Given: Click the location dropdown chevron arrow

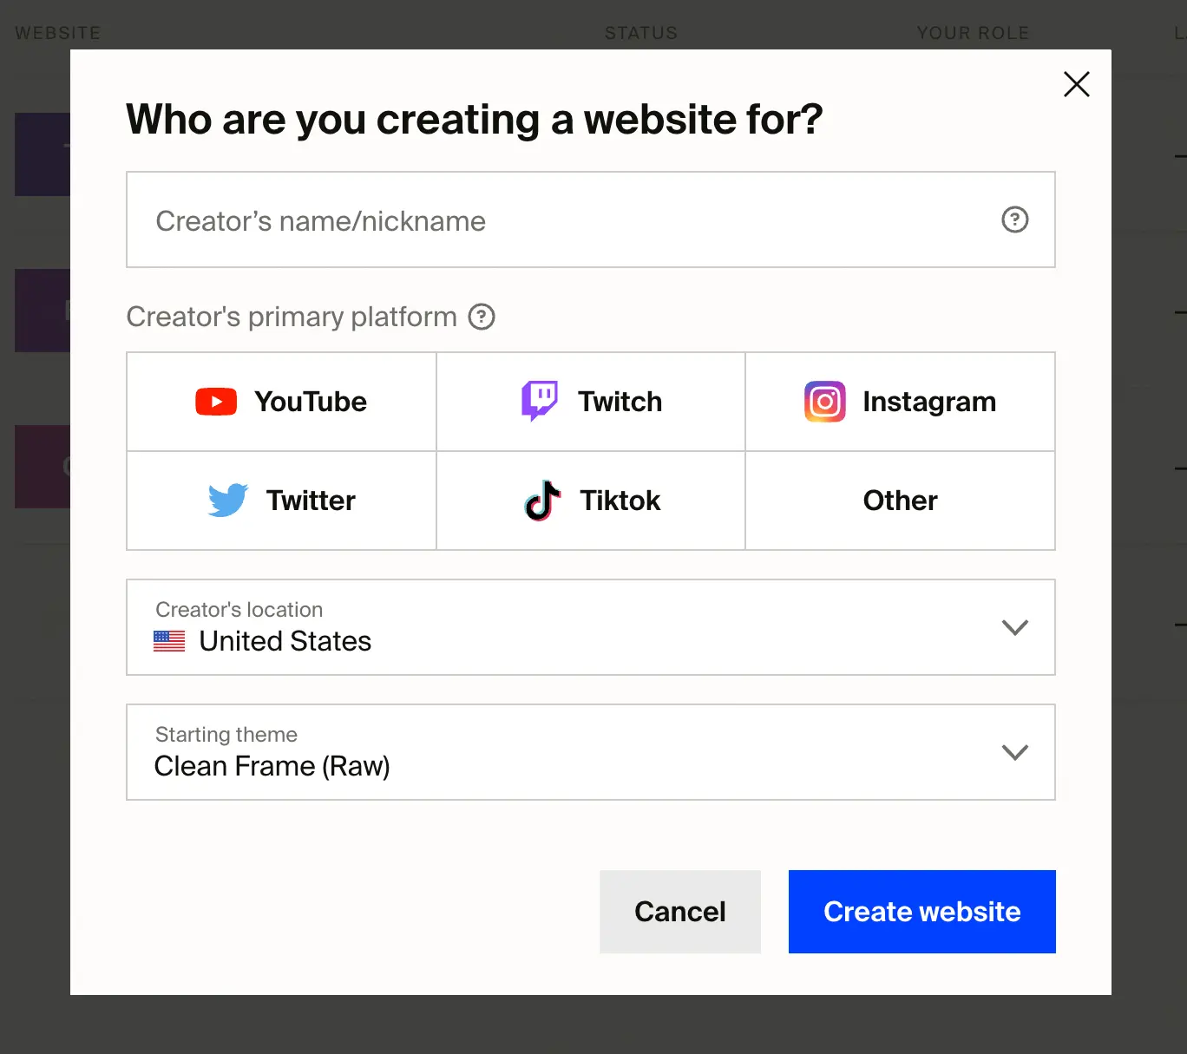Looking at the screenshot, I should (x=1015, y=627).
